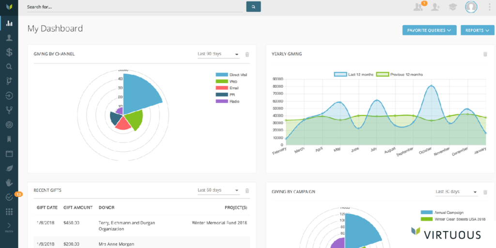
Task: Delete the Yearly Giving widget via trash
Action: (485, 54)
